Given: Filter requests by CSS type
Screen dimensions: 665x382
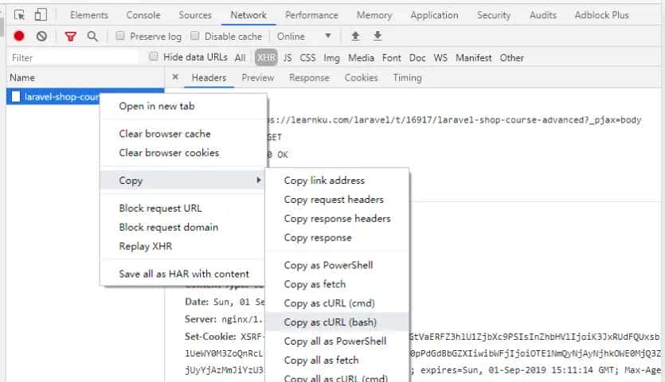Looking at the screenshot, I should coord(308,57).
